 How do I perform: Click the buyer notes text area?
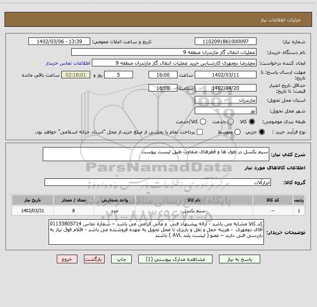coord(156,232)
